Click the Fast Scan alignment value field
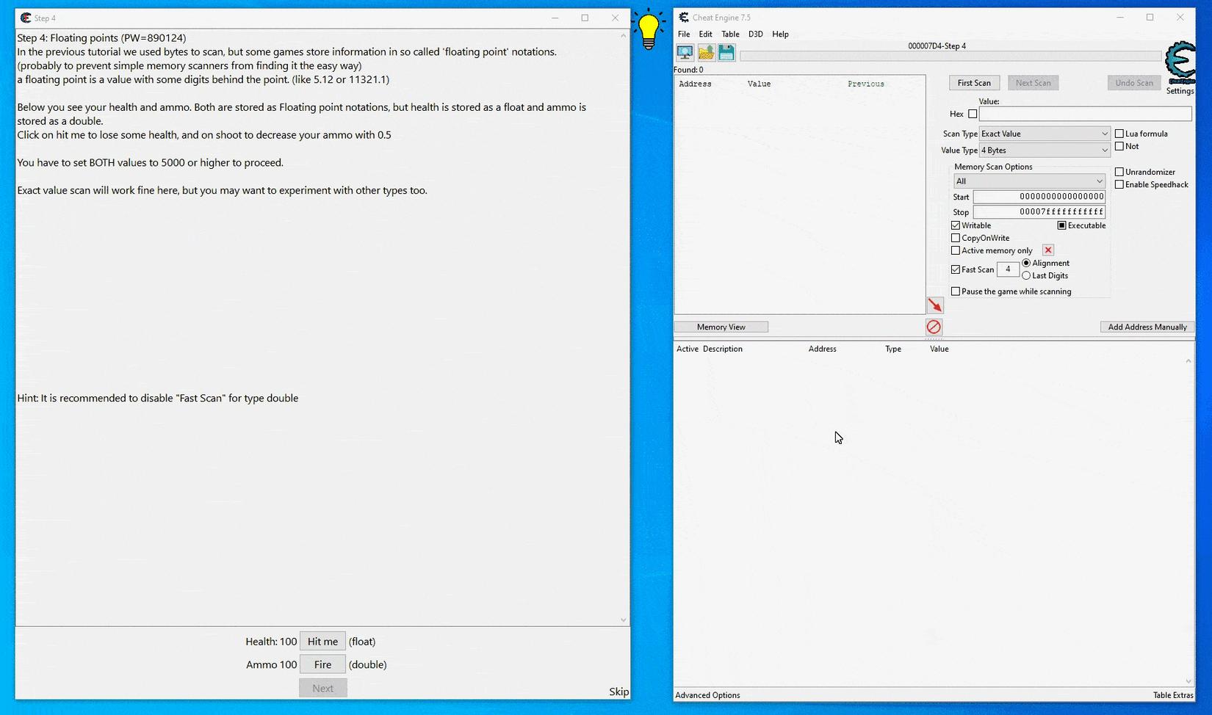 [1008, 269]
